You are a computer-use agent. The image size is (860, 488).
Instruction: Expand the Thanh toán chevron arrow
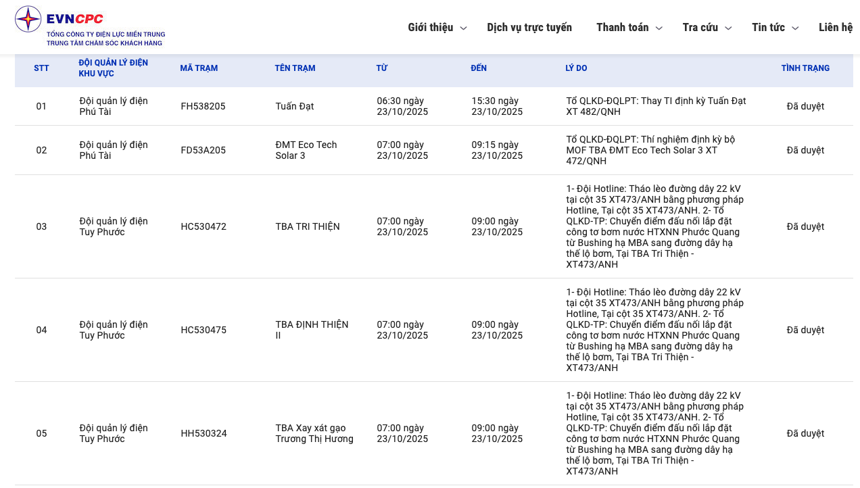pyautogui.click(x=659, y=28)
